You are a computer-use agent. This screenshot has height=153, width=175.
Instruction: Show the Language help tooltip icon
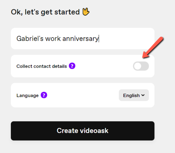click(44, 95)
